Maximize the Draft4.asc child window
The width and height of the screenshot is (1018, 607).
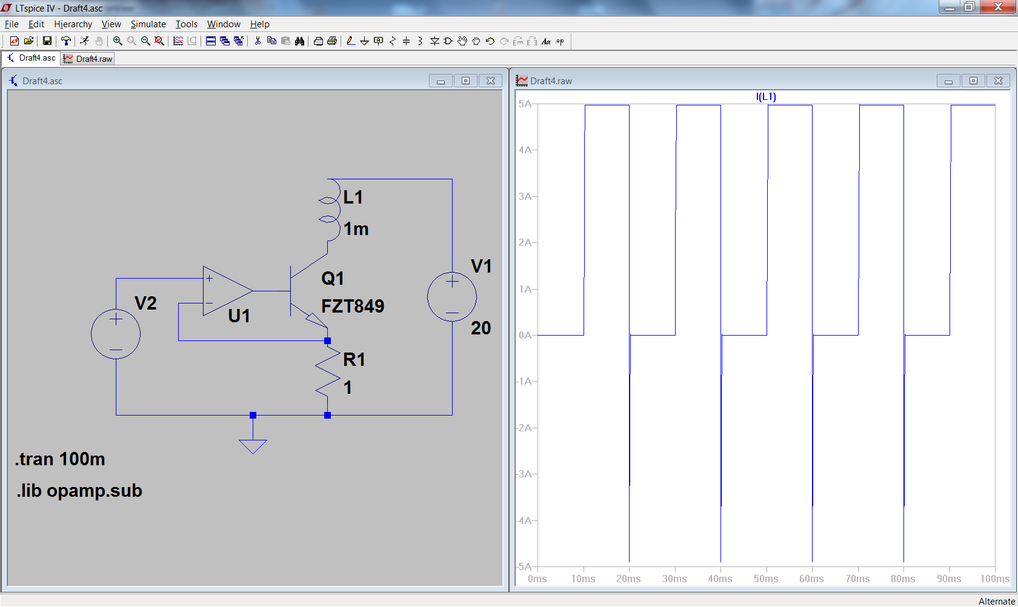point(466,81)
